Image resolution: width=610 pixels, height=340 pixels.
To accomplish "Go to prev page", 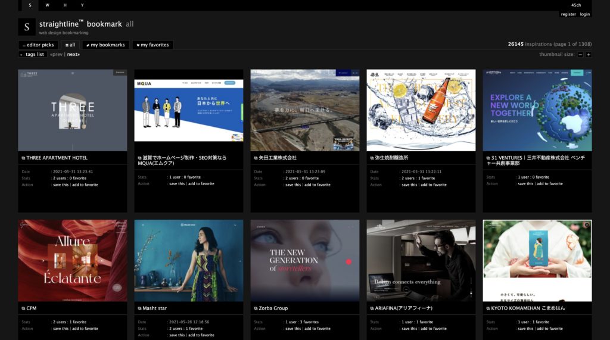I will [x=56, y=54].
